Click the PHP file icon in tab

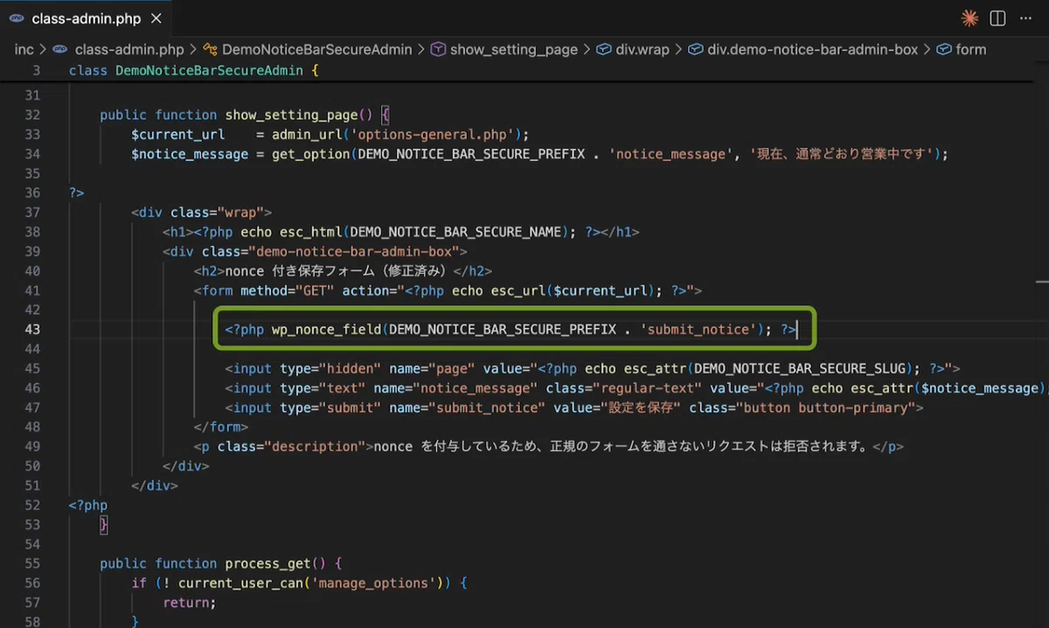coord(16,18)
